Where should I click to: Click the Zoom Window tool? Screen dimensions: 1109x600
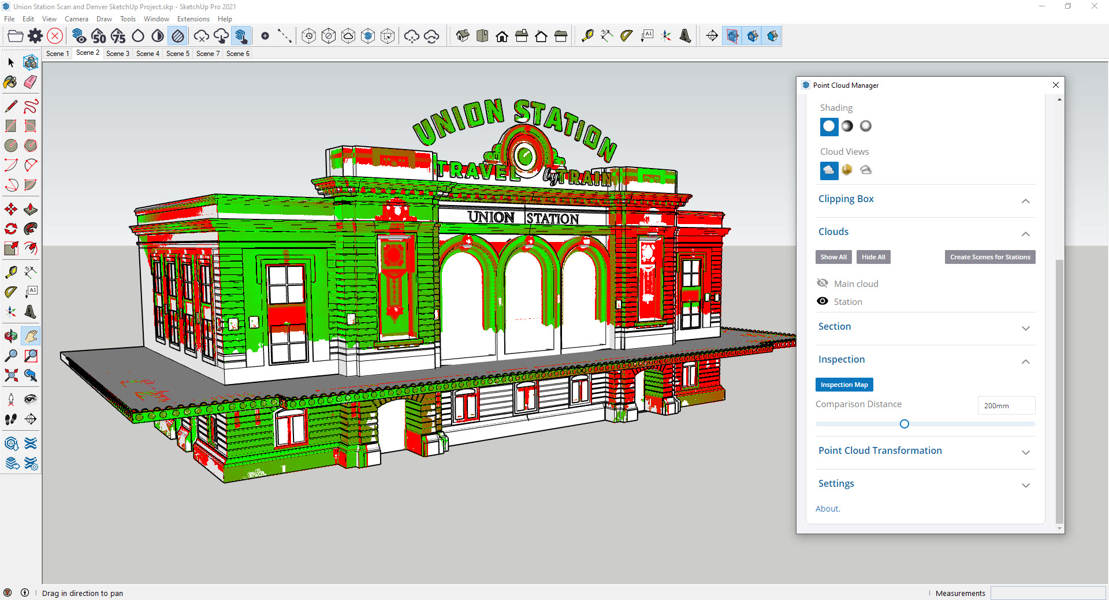pos(31,356)
